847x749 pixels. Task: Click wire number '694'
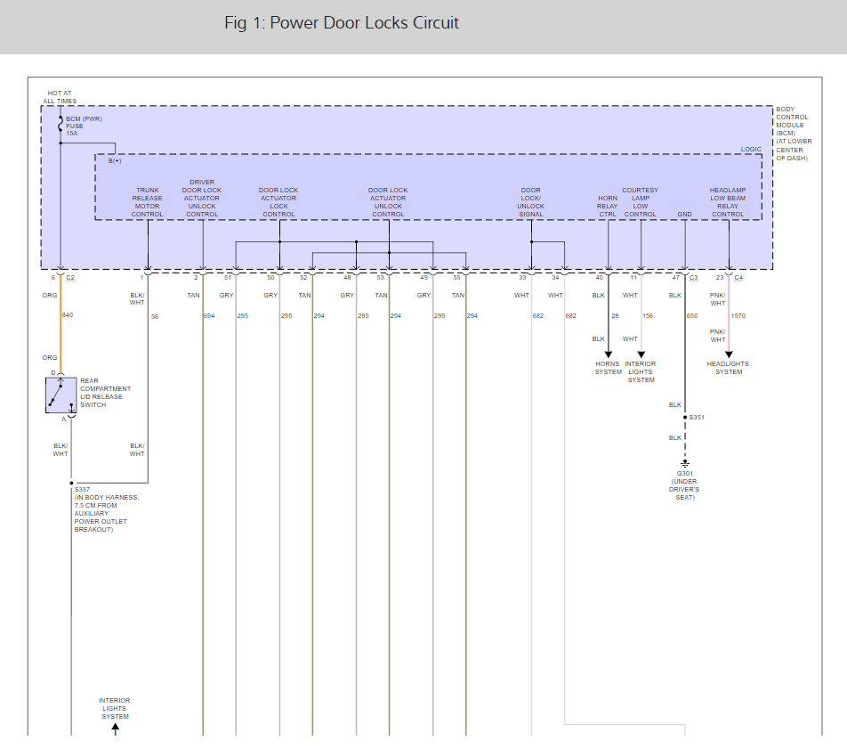tap(209, 316)
